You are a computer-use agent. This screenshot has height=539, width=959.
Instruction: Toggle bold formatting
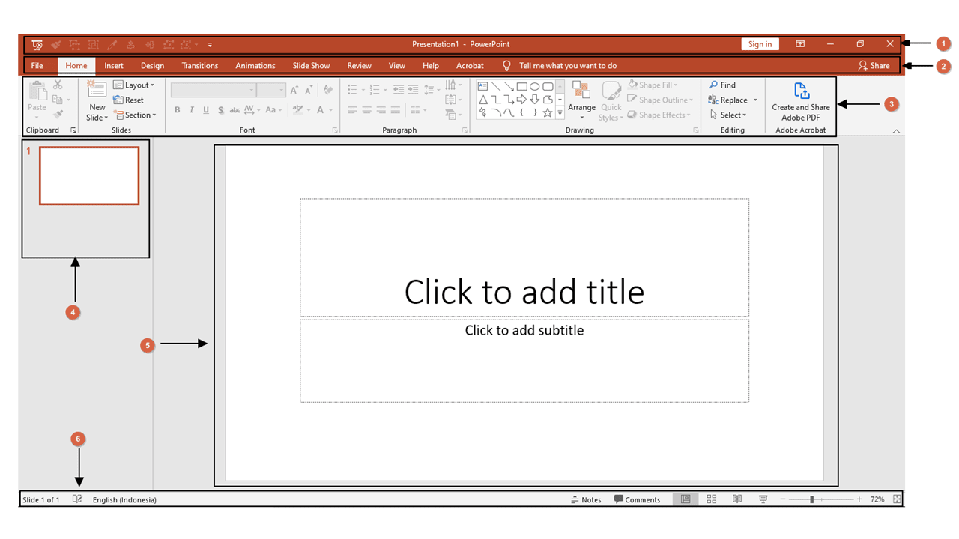pyautogui.click(x=177, y=109)
